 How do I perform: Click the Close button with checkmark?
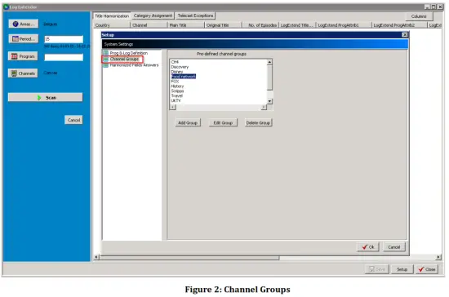point(427,269)
